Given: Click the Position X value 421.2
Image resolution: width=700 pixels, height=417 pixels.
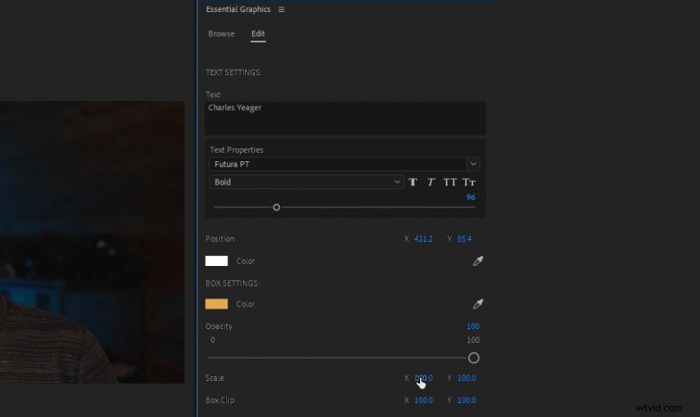Looking at the screenshot, I should [423, 239].
